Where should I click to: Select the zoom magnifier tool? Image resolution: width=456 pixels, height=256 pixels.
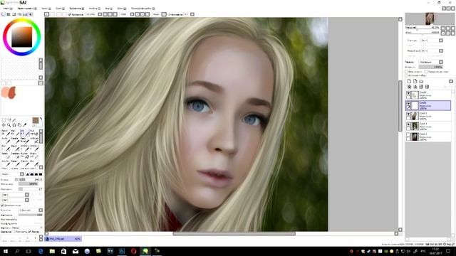click(9, 125)
